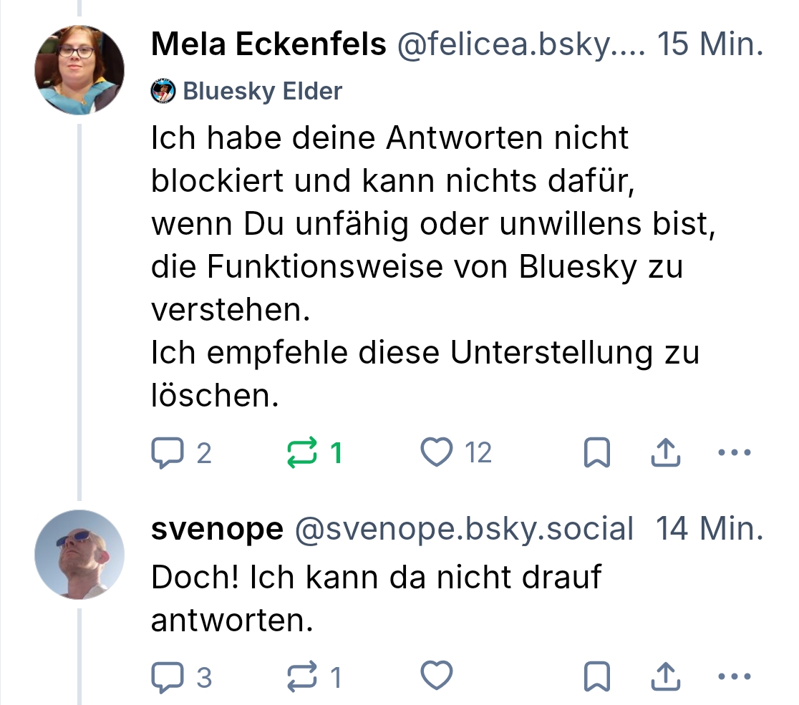Open more options on Mela Eckenfels' post
Viewport: 799px width, 705px height.
tap(735, 452)
